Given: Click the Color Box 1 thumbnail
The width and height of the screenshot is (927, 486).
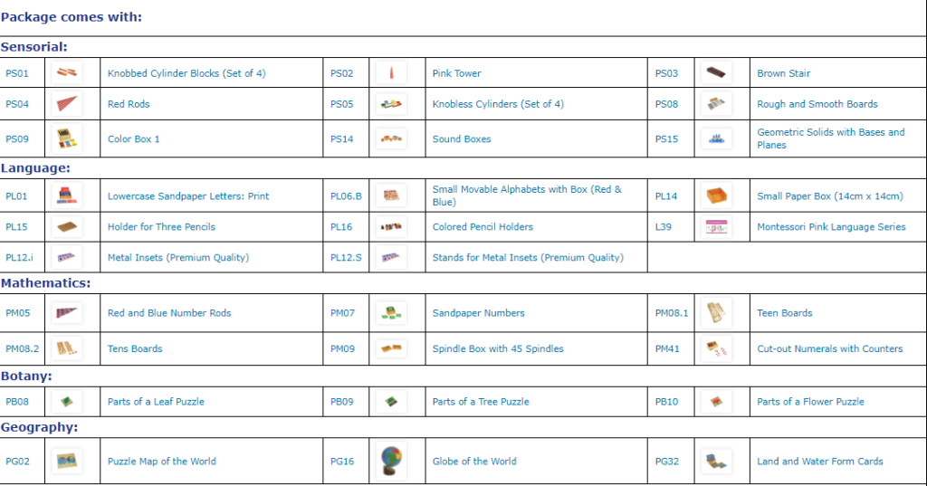Looking at the screenshot, I should click(x=67, y=138).
